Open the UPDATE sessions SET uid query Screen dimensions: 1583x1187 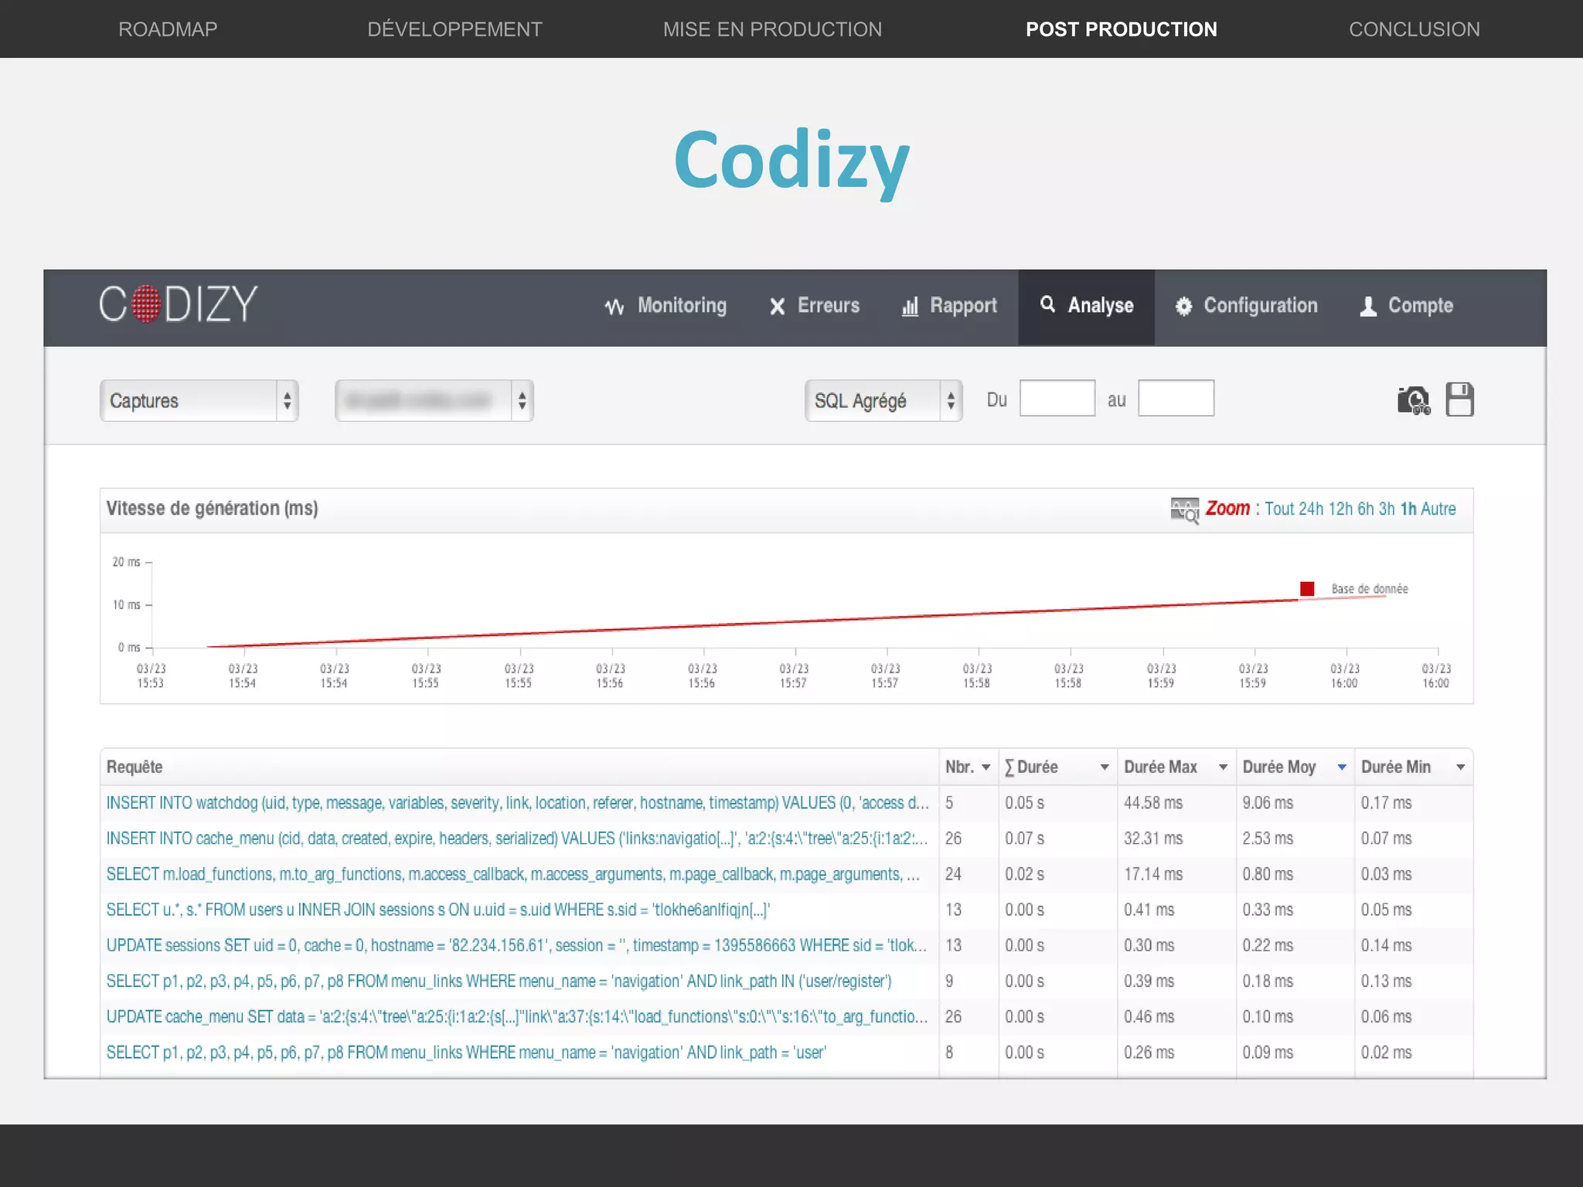click(x=516, y=945)
